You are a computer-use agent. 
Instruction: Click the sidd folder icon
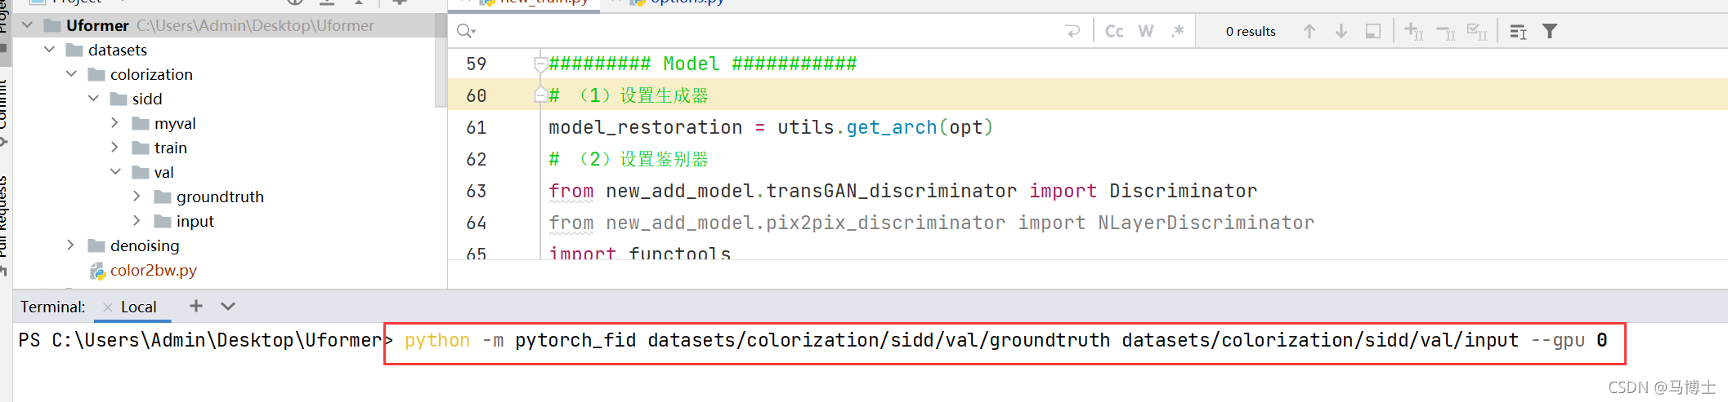click(x=119, y=99)
